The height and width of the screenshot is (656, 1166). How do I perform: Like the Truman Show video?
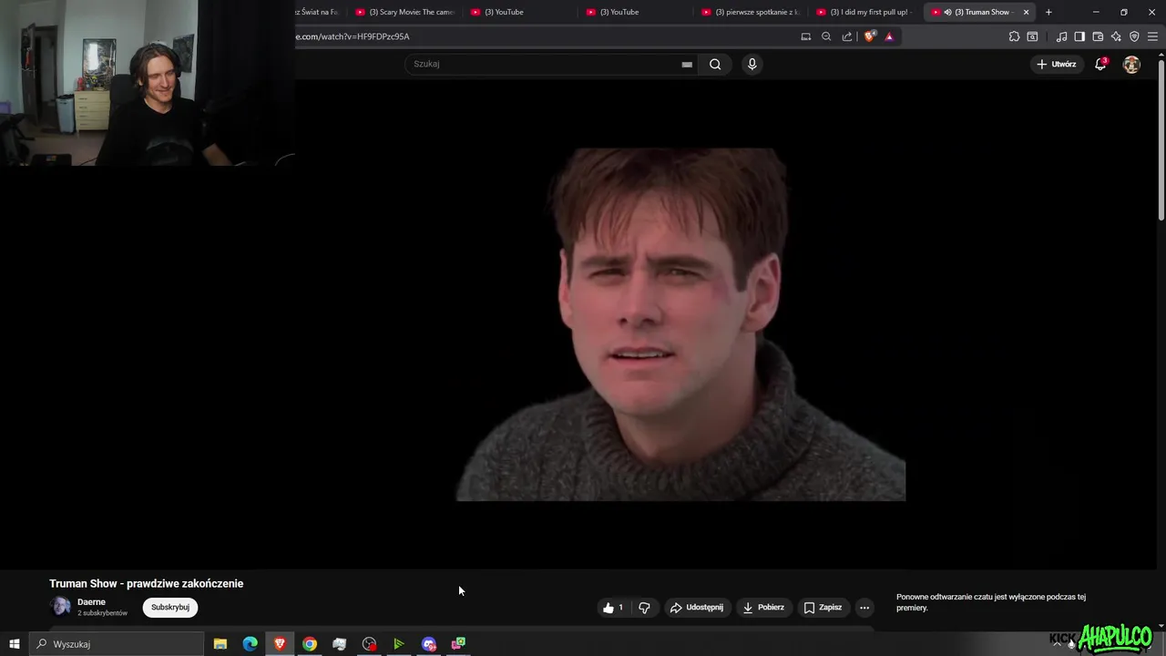[x=613, y=608]
